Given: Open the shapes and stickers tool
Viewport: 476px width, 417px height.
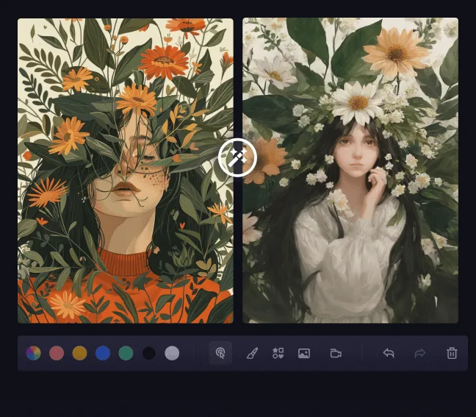Looking at the screenshot, I should (278, 353).
